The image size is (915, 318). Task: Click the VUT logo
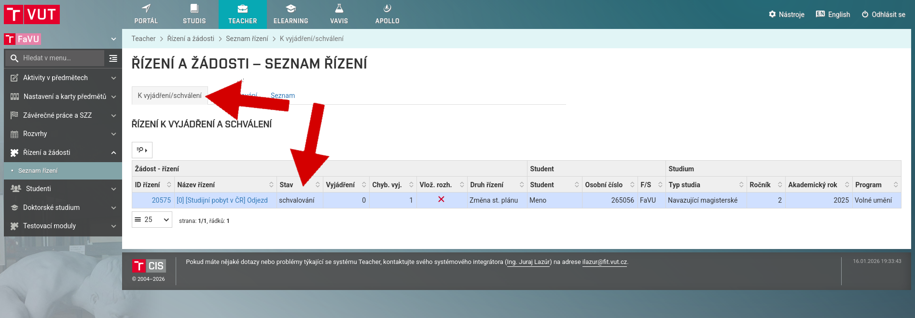pyautogui.click(x=32, y=14)
